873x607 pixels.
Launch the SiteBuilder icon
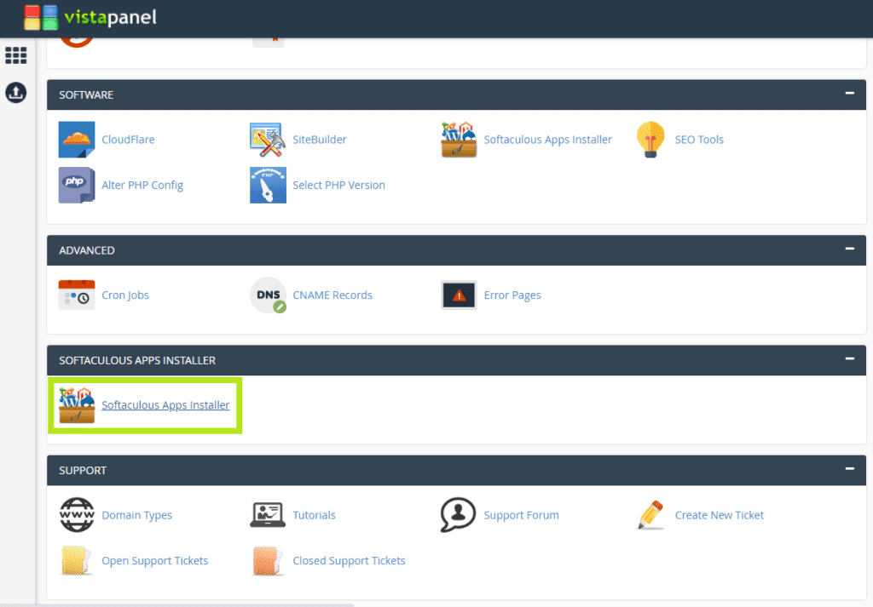pos(268,140)
